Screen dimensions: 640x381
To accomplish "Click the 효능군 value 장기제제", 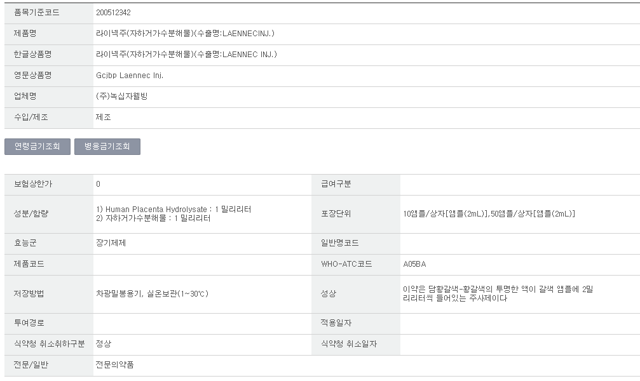I will tap(111, 243).
